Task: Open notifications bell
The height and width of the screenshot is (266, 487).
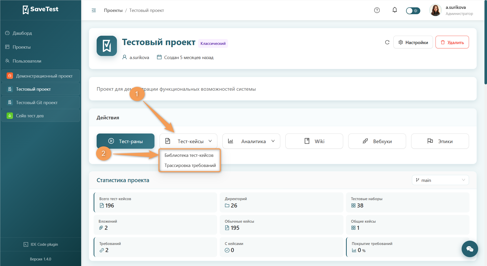Action: [x=395, y=10]
